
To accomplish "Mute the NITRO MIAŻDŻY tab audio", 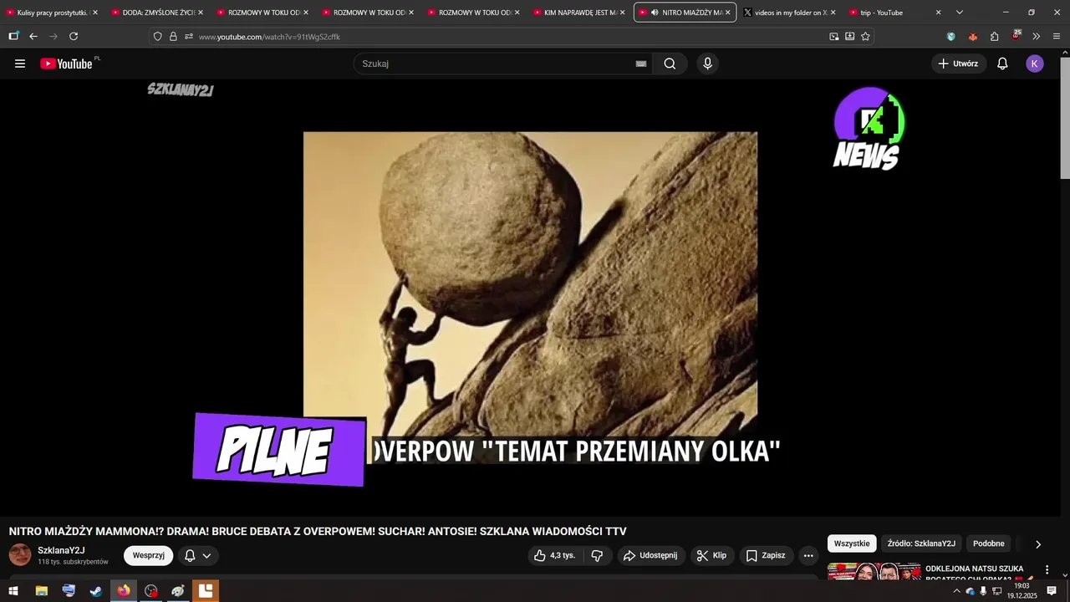I will coord(654,13).
